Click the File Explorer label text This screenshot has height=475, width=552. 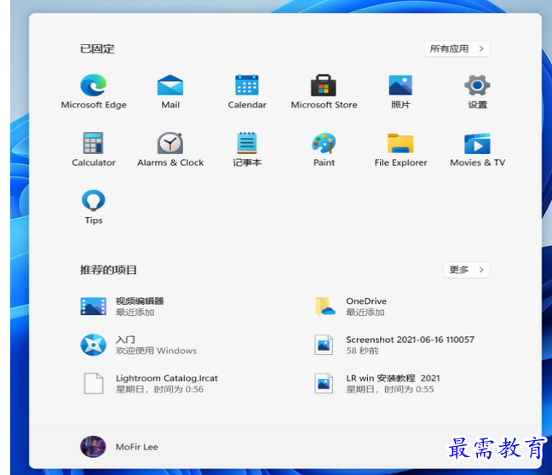tap(400, 163)
